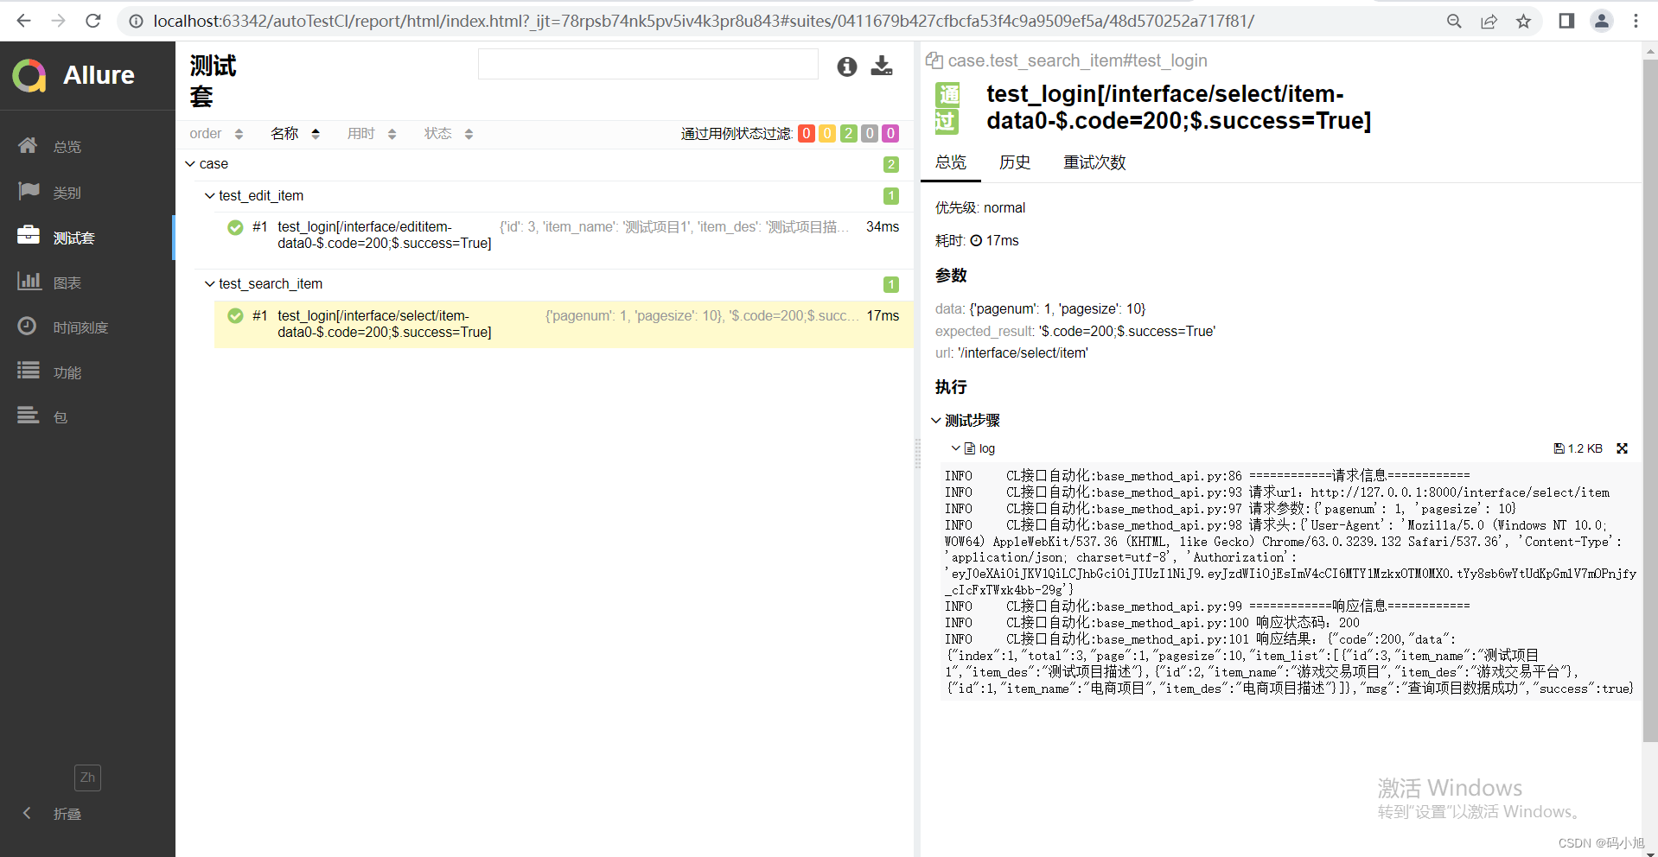The width and height of the screenshot is (1658, 857).
Task: Collapse the case tree node
Action: 190,163
